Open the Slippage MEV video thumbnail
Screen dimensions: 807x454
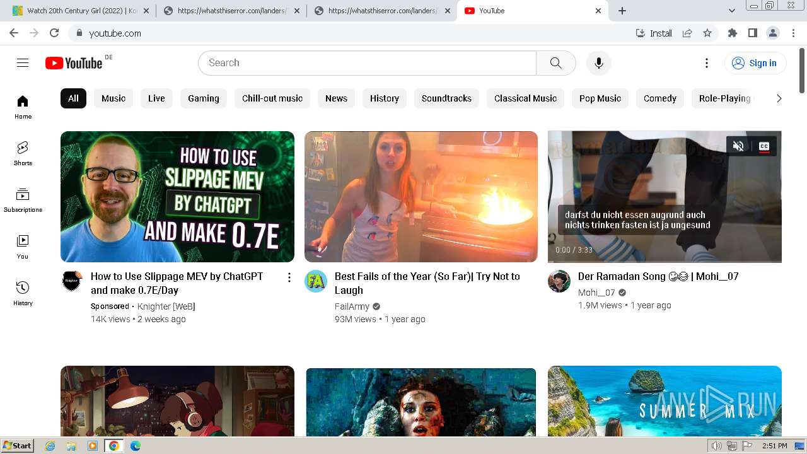pyautogui.click(x=177, y=197)
